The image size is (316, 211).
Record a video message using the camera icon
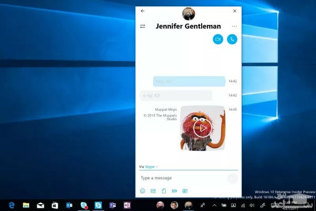coord(174,191)
